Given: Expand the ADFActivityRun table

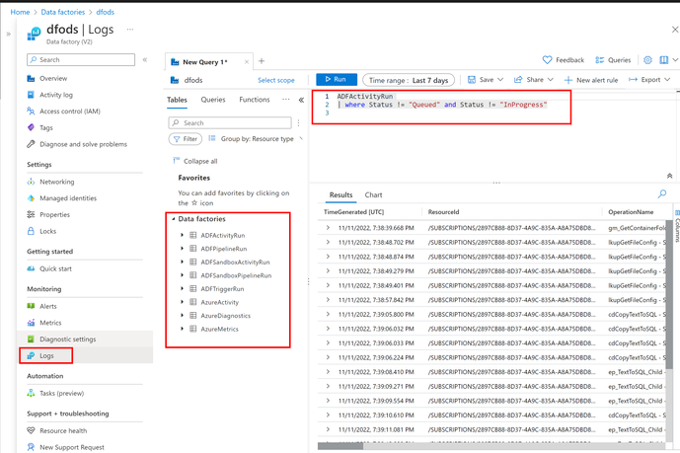Looking at the screenshot, I should 183,235.
